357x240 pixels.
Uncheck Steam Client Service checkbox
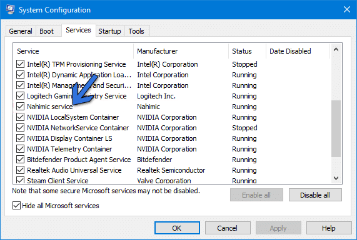click(x=20, y=180)
